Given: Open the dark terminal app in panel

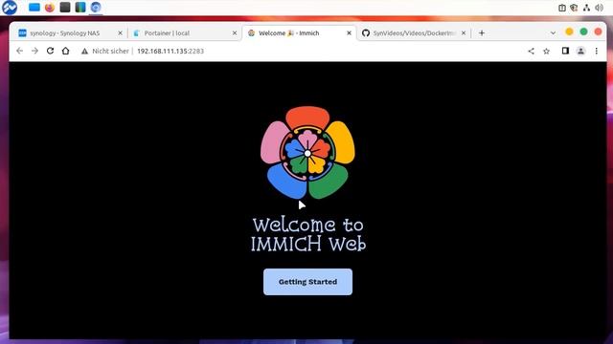Looking at the screenshot, I should tap(65, 7).
